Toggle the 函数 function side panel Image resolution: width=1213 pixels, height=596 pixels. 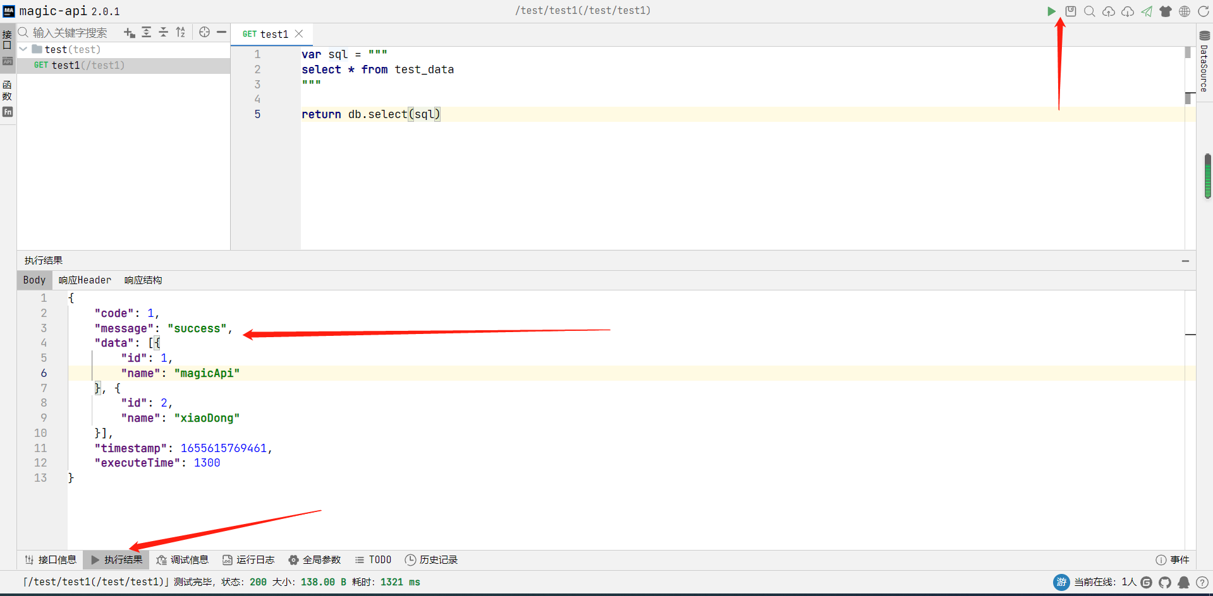8,92
